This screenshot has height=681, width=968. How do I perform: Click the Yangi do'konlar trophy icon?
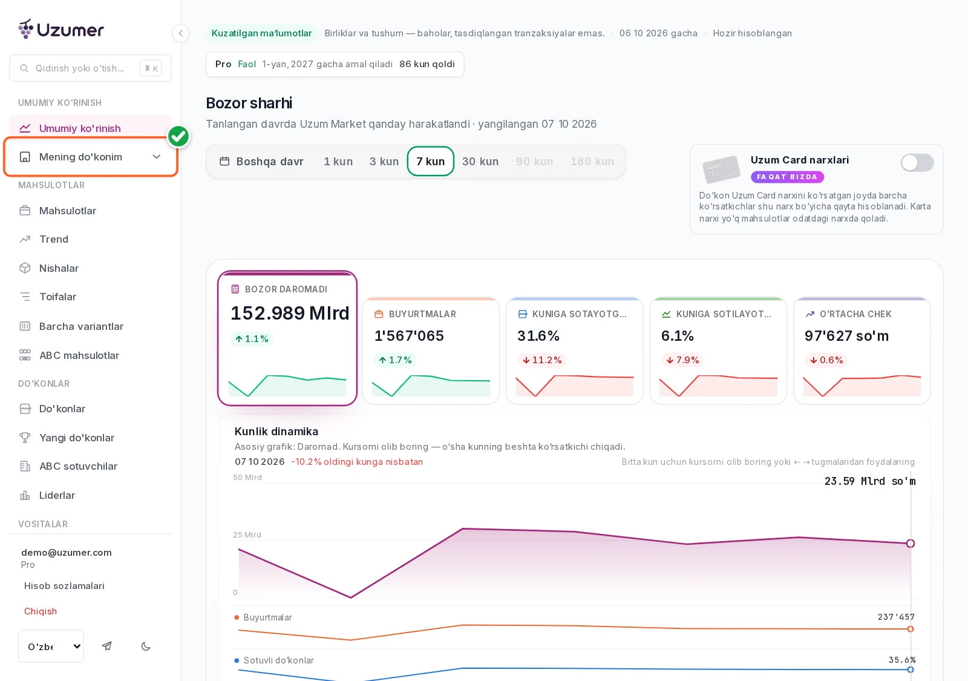[25, 438]
